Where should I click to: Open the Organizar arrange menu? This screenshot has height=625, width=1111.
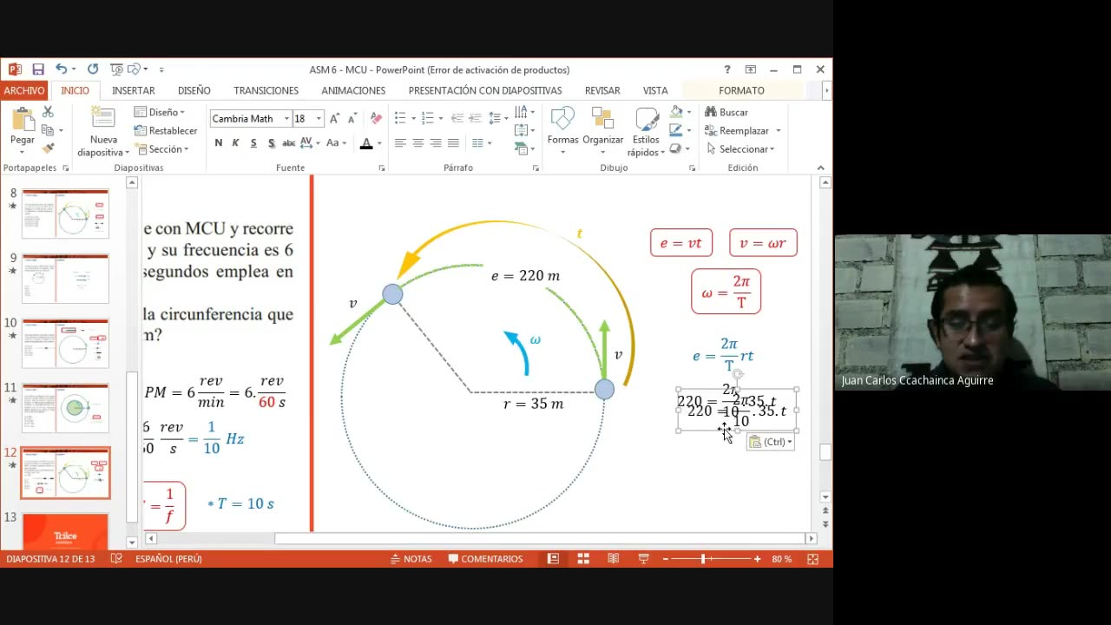pyautogui.click(x=602, y=132)
